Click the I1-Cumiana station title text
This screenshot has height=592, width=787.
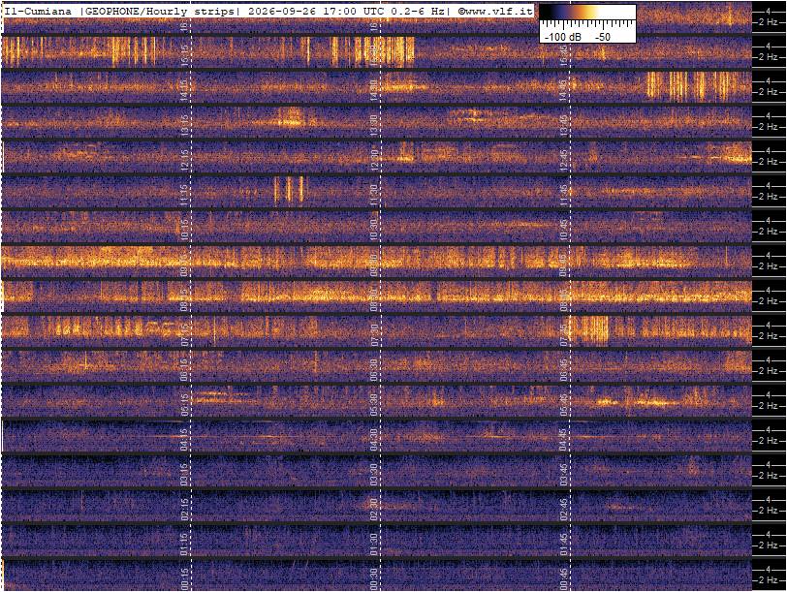click(x=39, y=11)
